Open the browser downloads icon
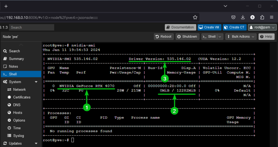 point(243,17)
